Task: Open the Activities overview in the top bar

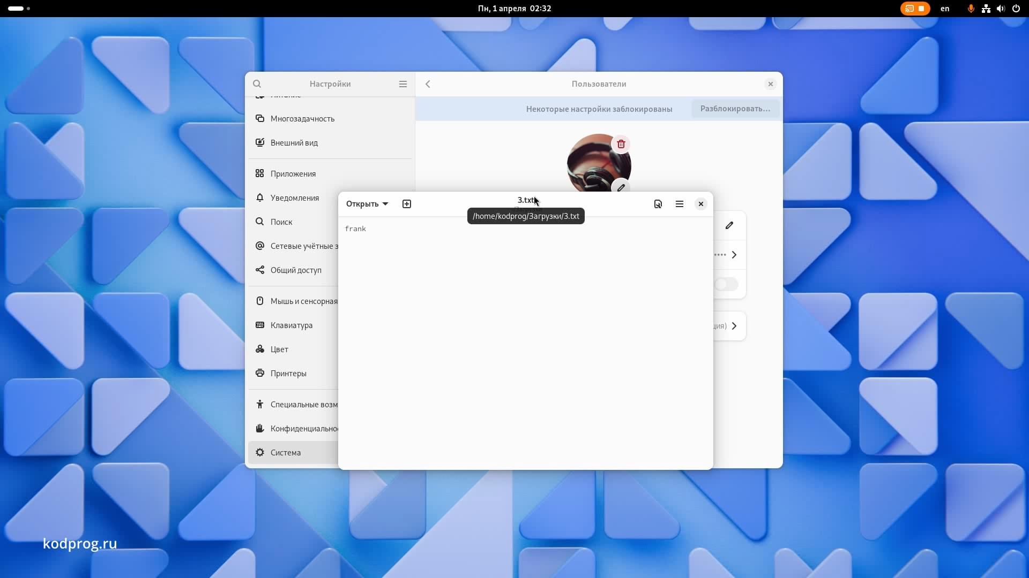Action: tap(19, 9)
